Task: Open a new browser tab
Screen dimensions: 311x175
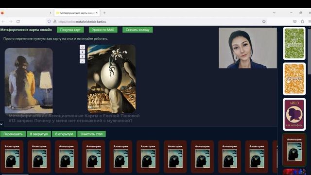Action: [104, 13]
